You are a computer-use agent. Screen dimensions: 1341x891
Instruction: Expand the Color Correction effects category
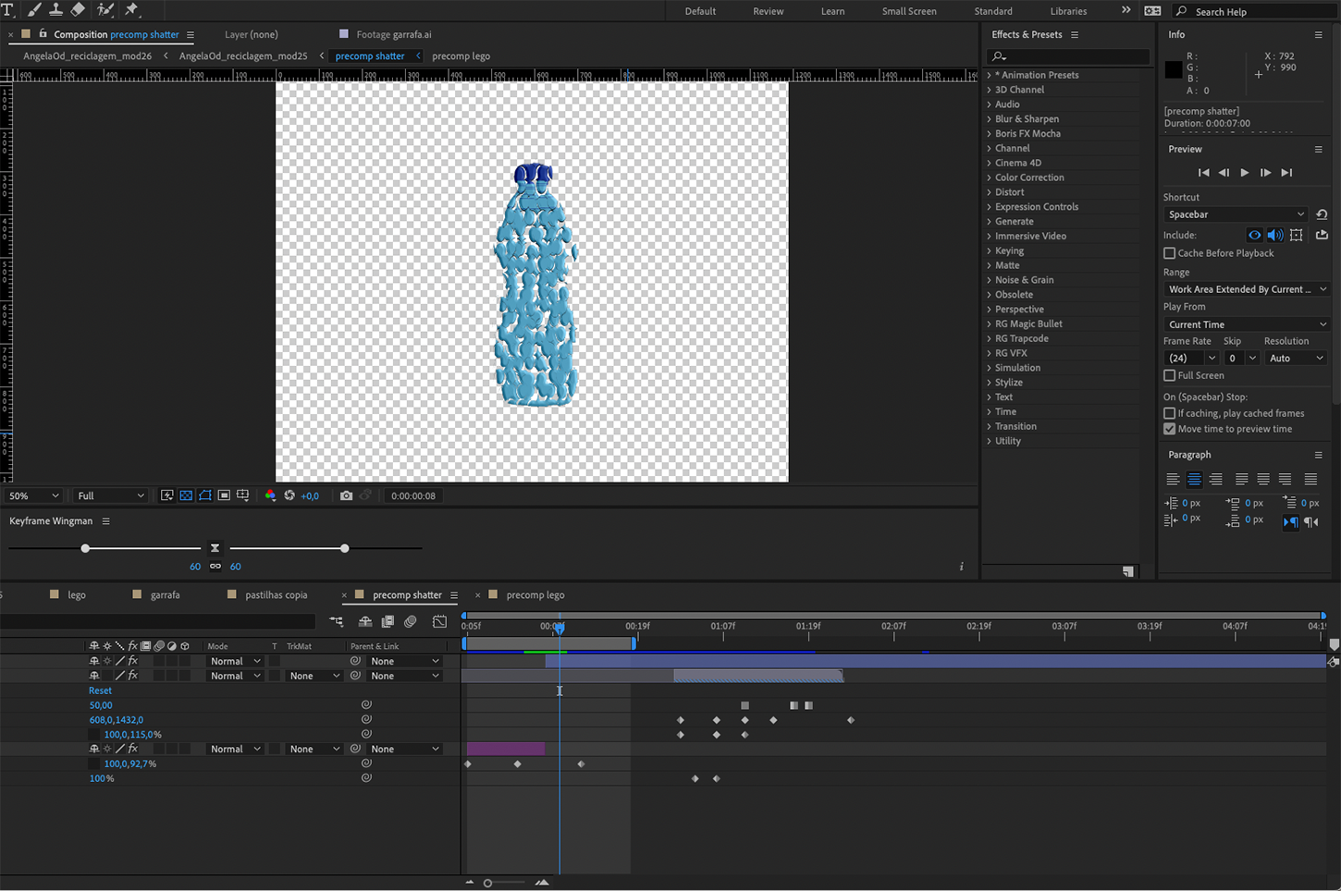pos(989,177)
